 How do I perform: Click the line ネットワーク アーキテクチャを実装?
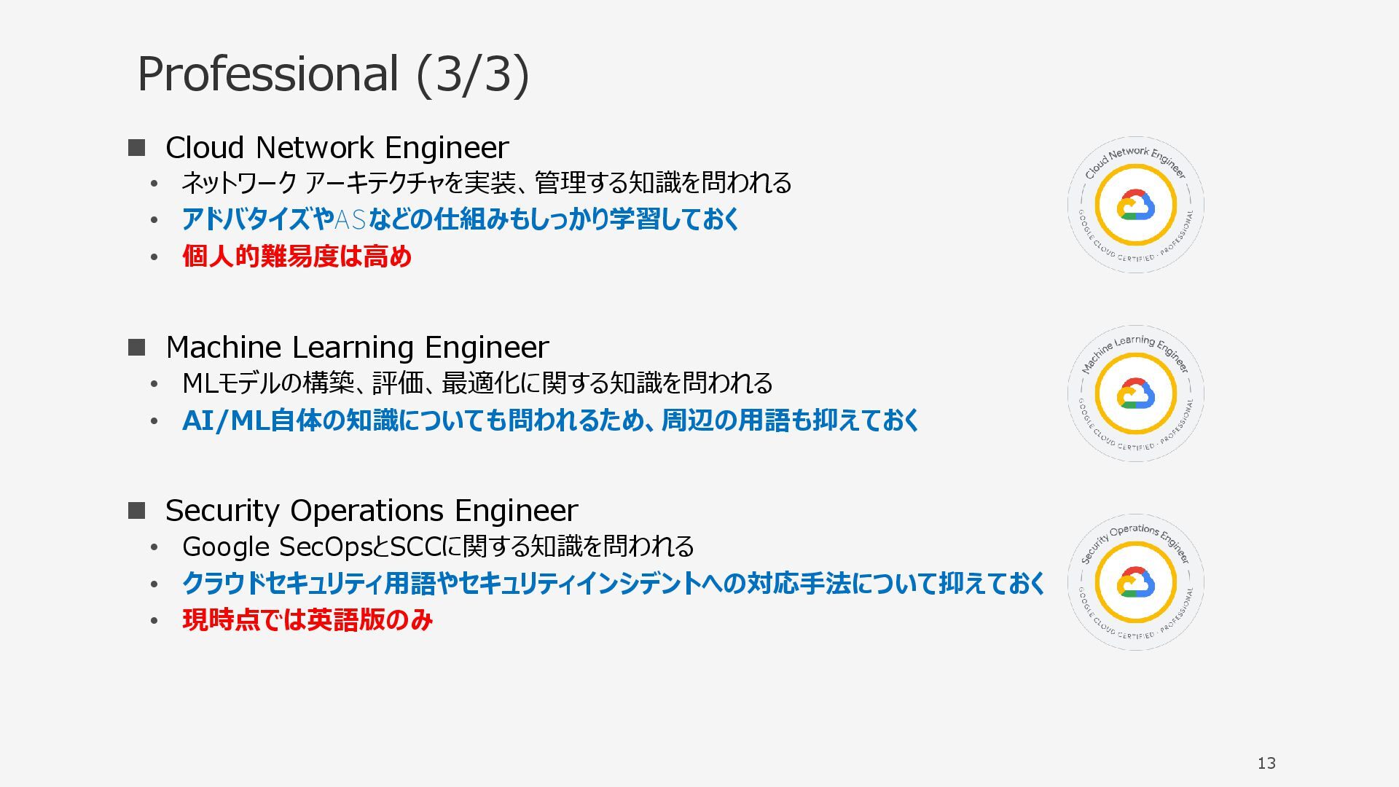(486, 182)
